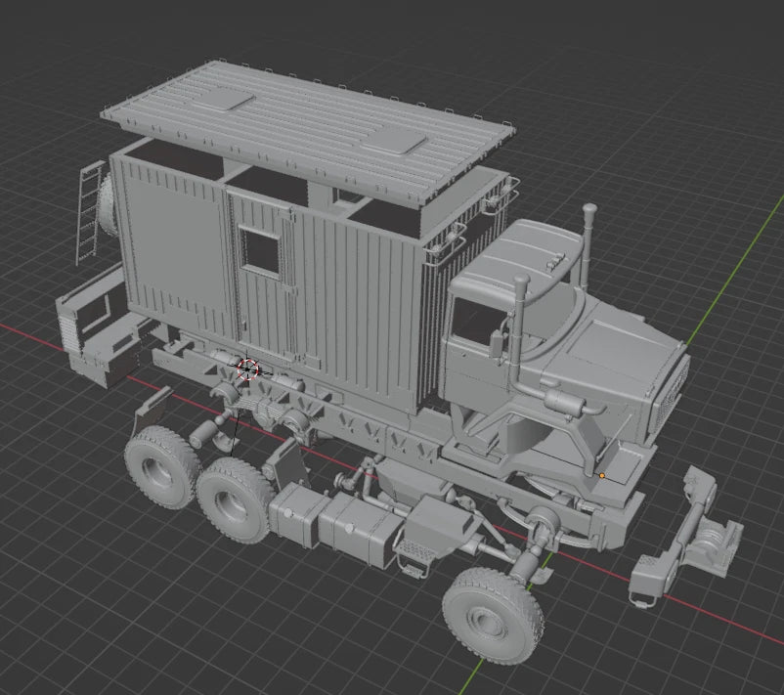This screenshot has height=695, width=784.
Task: Click the 3D cursor in the viewport
Action: click(249, 369)
